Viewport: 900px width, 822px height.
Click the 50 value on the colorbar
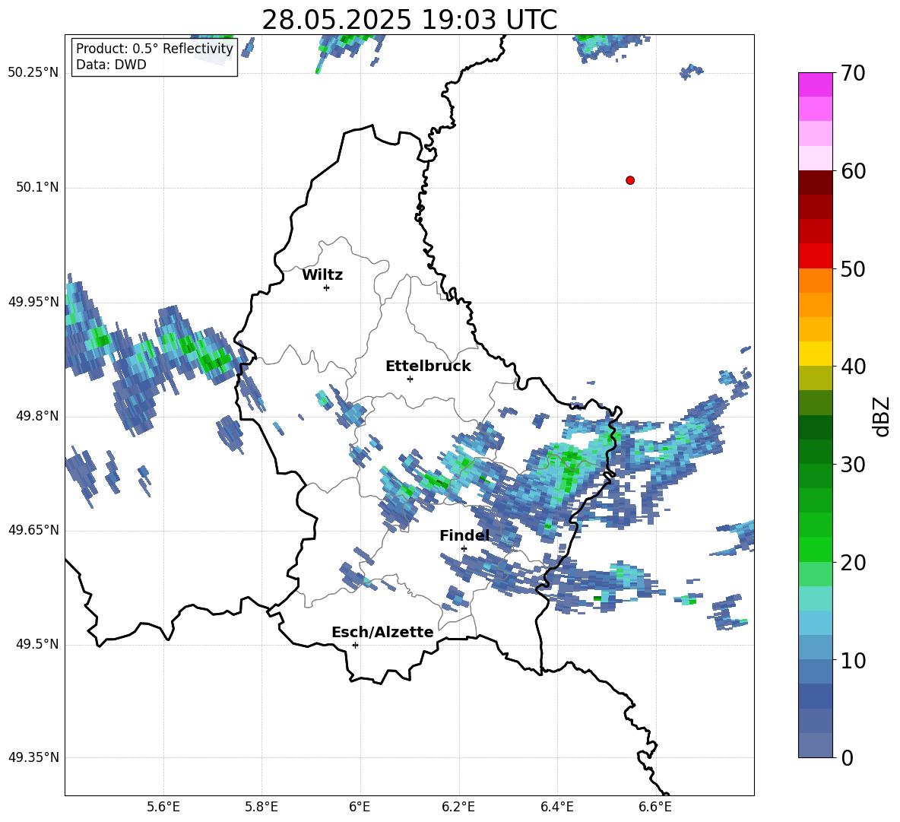click(x=854, y=269)
